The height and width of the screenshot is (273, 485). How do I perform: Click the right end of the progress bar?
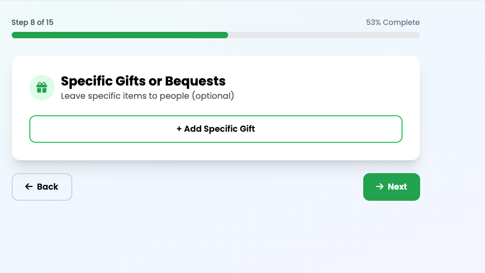point(416,35)
